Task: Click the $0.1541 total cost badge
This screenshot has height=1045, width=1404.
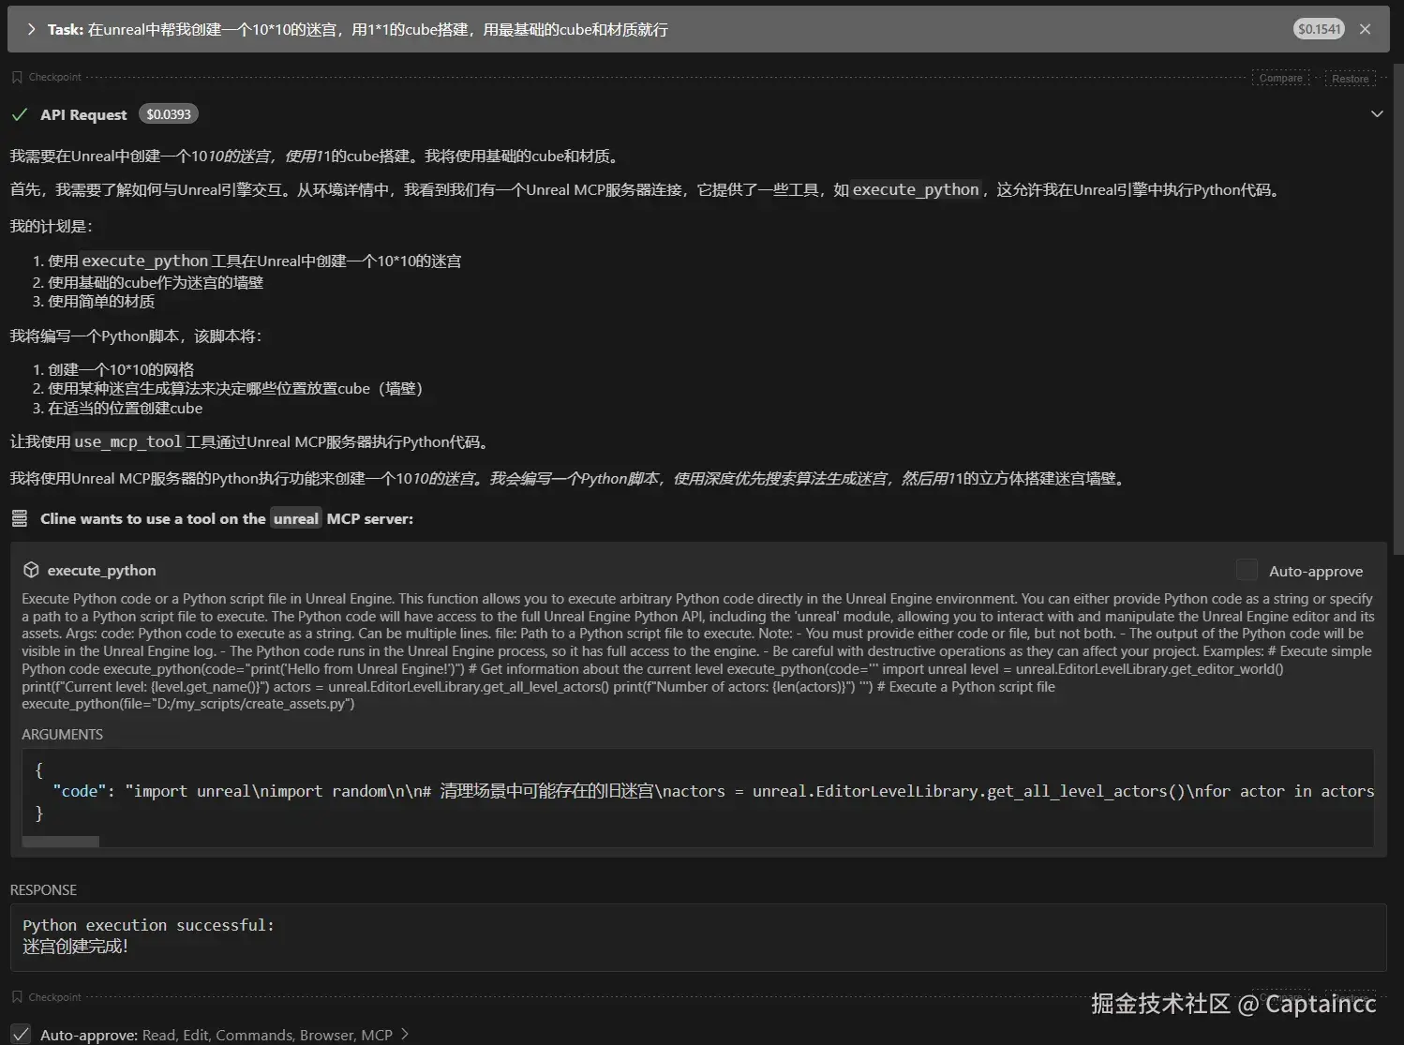Action: point(1319,29)
